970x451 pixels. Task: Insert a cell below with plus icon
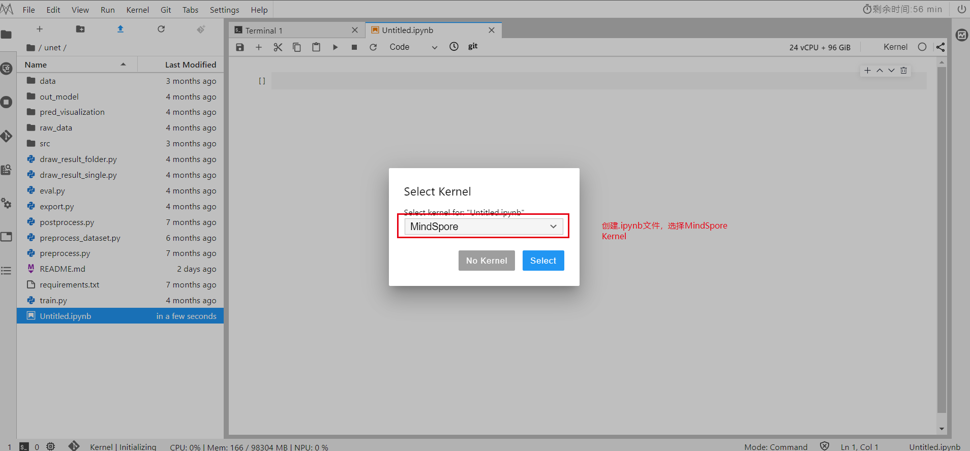click(259, 47)
